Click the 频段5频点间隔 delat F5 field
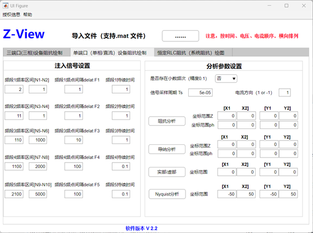The height and width of the screenshot is (233, 313). [73, 194]
